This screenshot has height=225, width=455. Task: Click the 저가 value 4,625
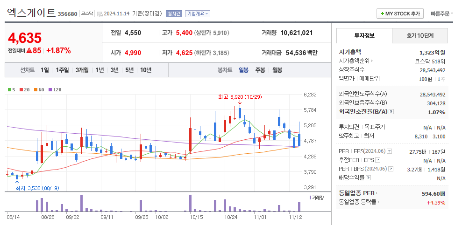click(x=184, y=53)
